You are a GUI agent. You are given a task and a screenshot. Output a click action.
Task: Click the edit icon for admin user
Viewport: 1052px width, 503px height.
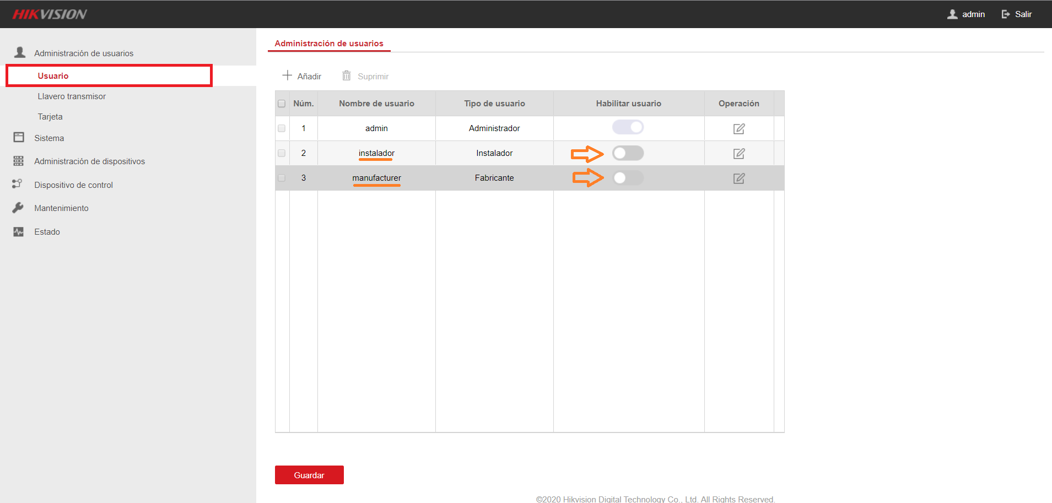tap(739, 128)
